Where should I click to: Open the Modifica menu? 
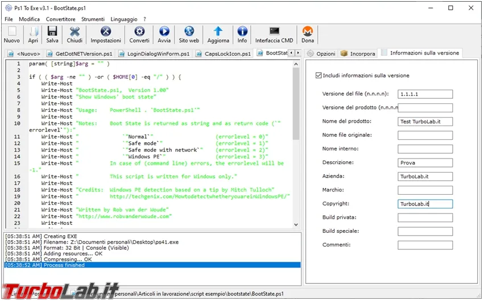click(x=30, y=19)
